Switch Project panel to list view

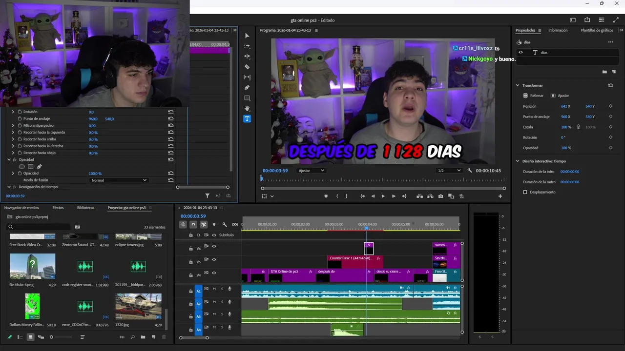[20, 337]
